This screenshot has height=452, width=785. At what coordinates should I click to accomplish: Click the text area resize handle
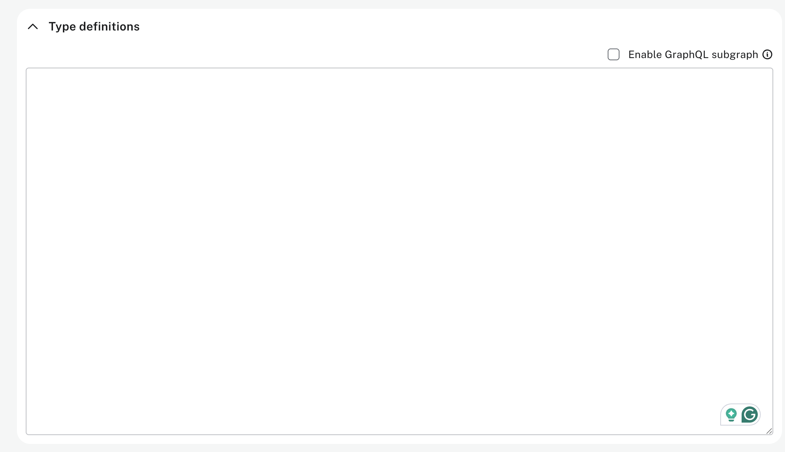click(x=769, y=431)
